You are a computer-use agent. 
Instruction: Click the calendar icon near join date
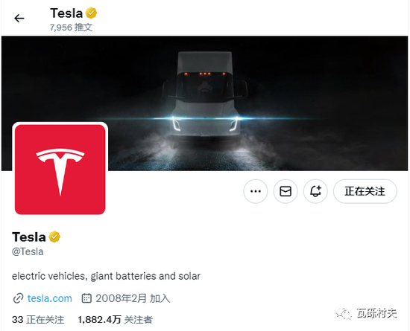86,298
